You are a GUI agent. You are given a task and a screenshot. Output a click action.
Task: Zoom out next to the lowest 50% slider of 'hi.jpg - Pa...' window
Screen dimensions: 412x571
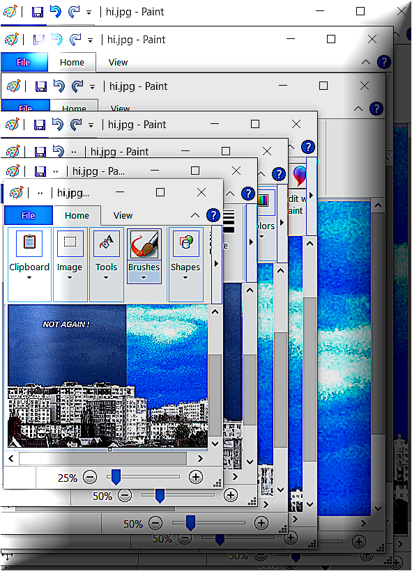coord(125,495)
